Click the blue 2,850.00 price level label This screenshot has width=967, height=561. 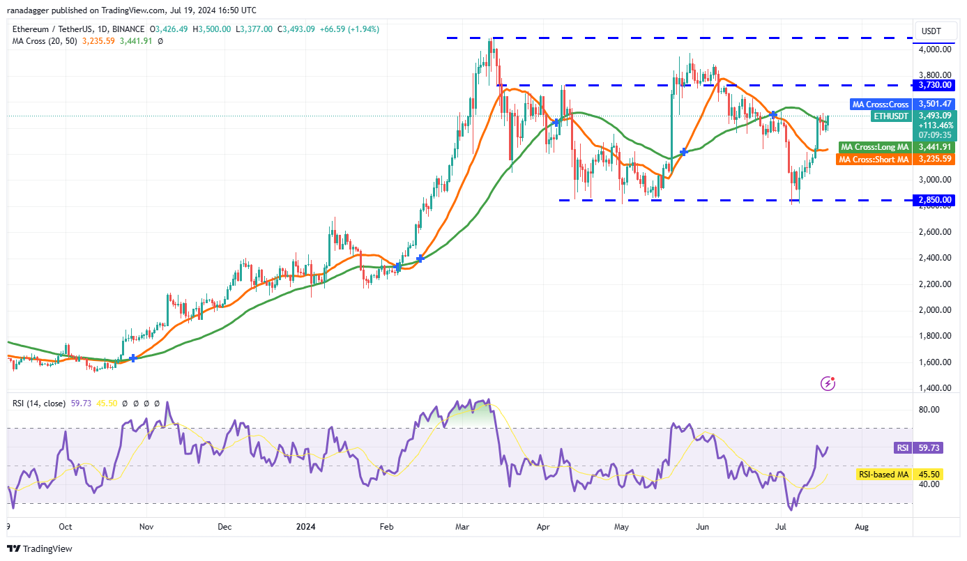tap(935, 200)
